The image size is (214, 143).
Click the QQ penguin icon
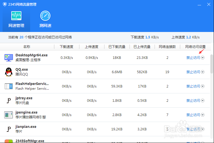pos(9,72)
